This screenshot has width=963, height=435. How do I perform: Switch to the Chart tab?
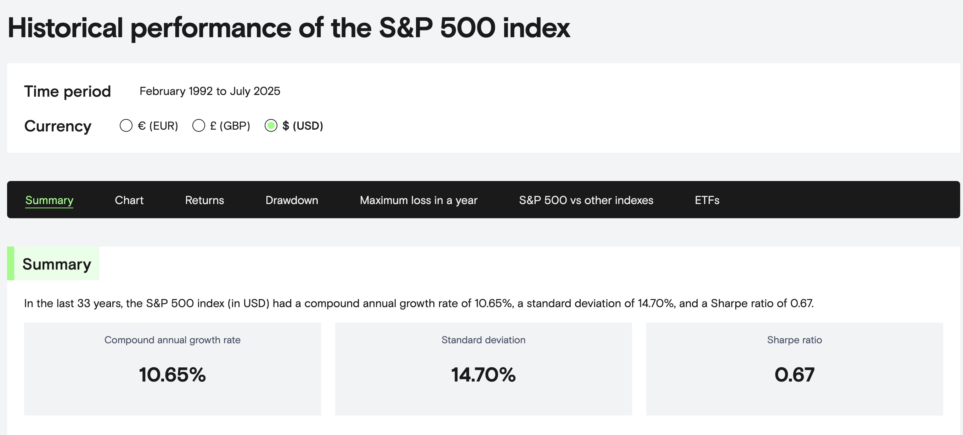pyautogui.click(x=129, y=200)
